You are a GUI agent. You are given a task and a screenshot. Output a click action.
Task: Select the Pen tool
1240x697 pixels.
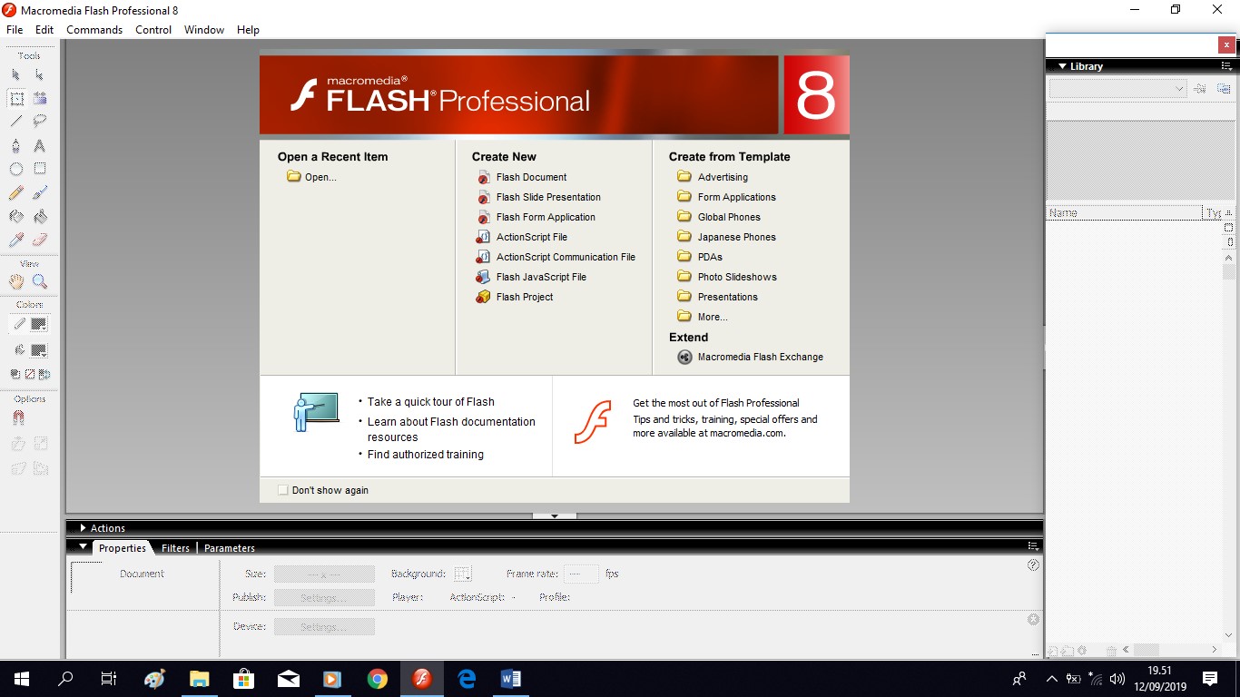point(16,145)
